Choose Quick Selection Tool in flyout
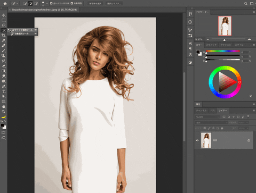256x193 pixels. pyautogui.click(x=22, y=30)
